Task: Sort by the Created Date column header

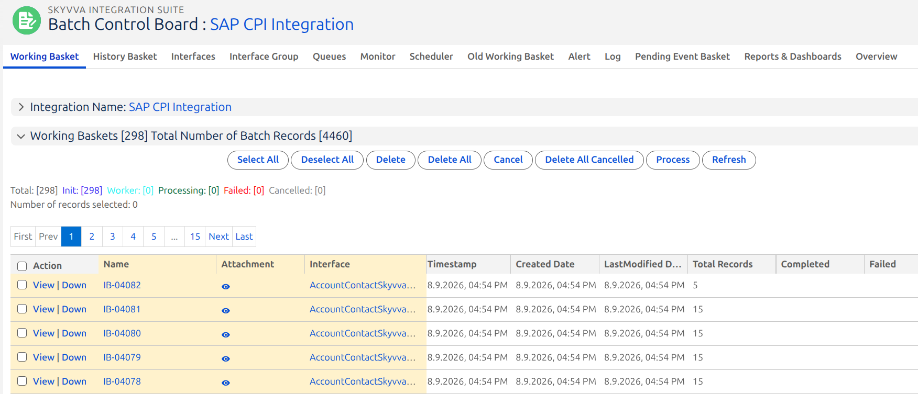Action: point(545,264)
